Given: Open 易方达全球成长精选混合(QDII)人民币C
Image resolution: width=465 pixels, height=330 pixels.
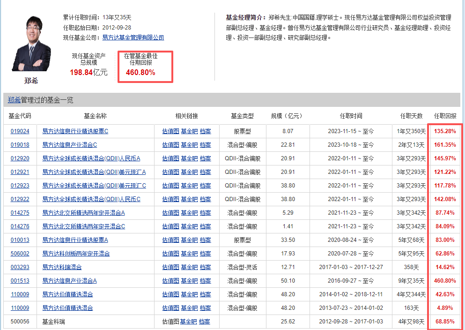Looking at the screenshot, I should tap(91, 199).
